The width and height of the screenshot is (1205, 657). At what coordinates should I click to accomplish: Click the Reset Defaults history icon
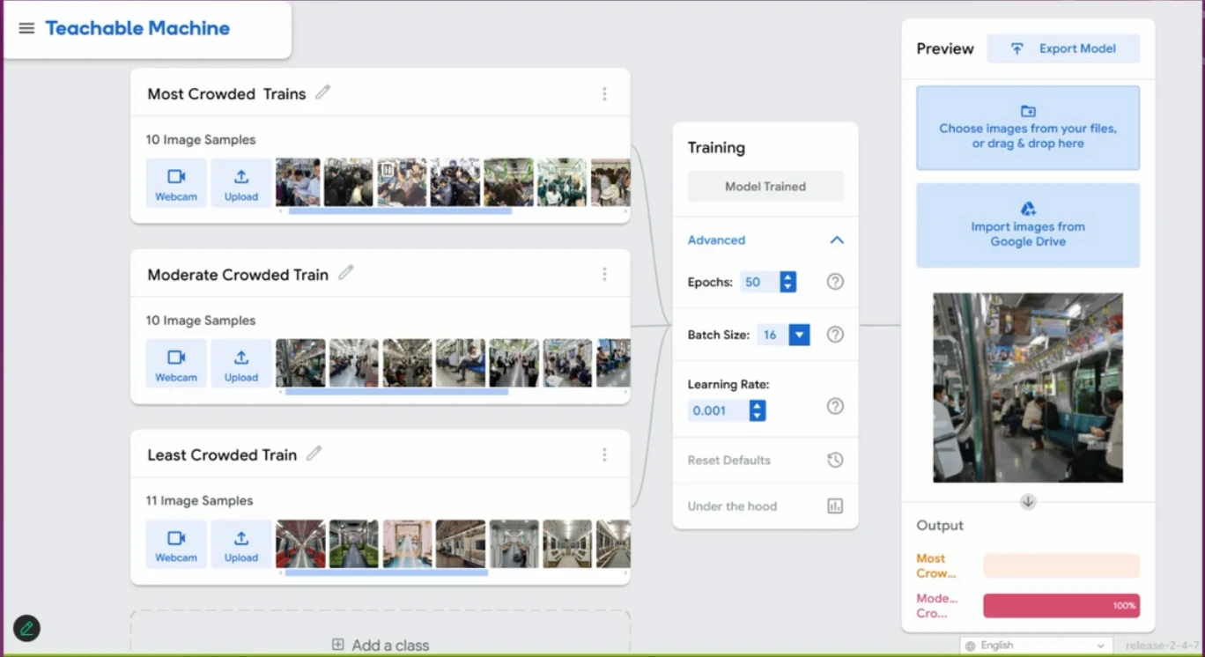[835, 460]
